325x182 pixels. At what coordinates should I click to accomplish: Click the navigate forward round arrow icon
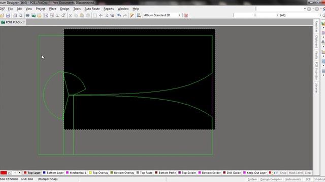pyautogui.click(x=317, y=9)
